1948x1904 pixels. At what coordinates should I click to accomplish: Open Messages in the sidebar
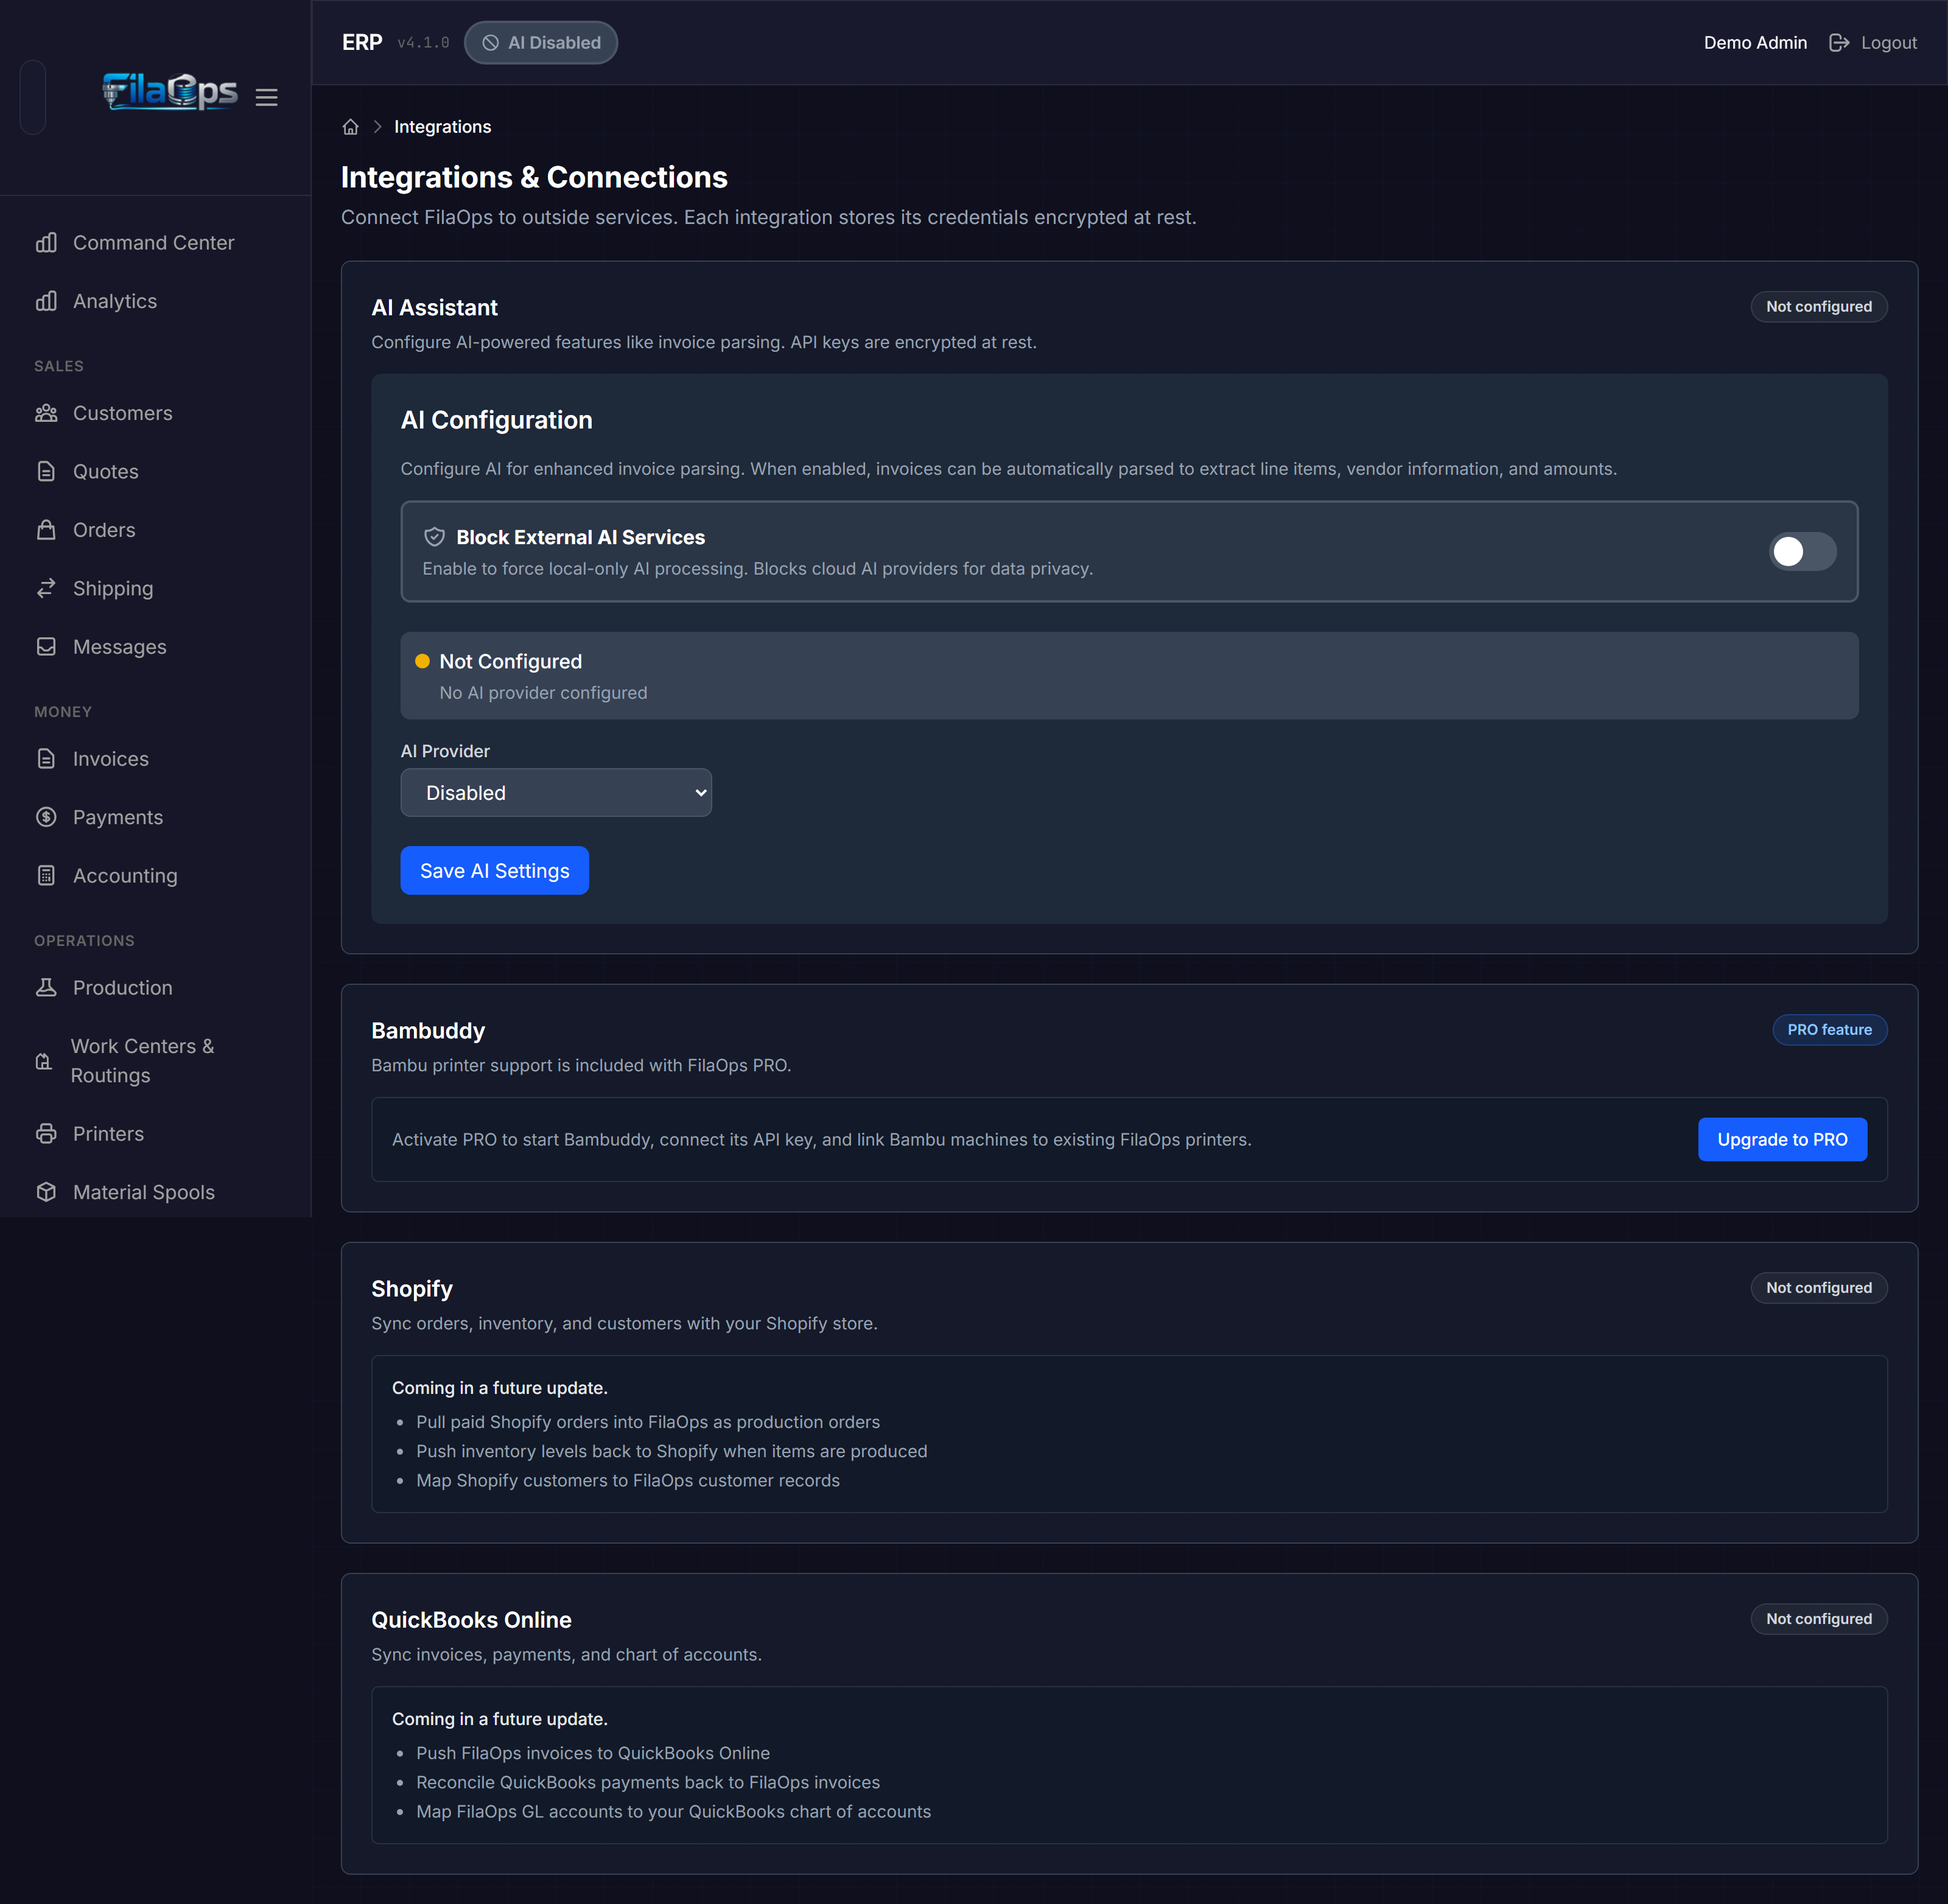(154, 647)
